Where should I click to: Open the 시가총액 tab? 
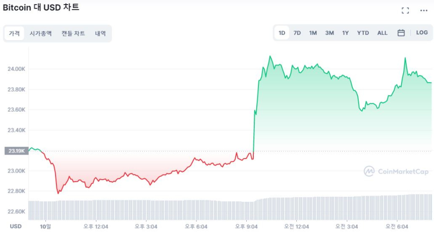click(40, 34)
